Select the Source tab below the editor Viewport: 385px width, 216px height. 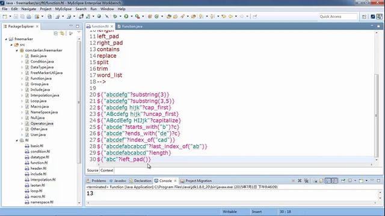point(93,170)
